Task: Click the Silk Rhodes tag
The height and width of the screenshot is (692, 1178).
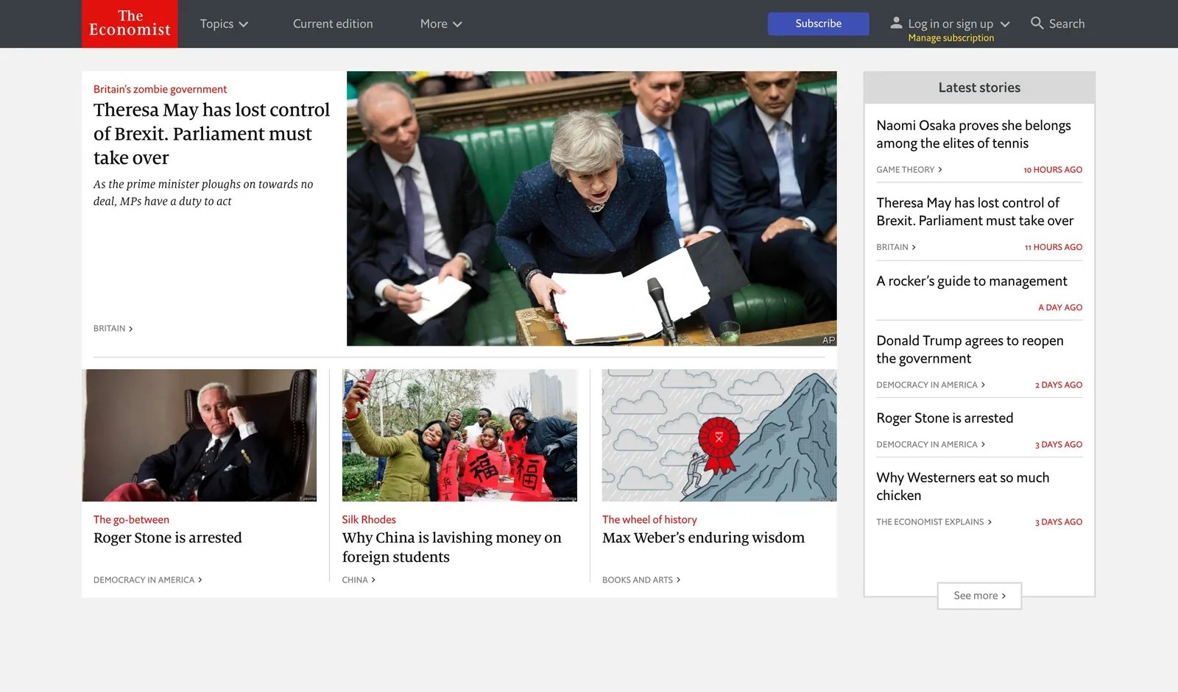Action: (369, 519)
